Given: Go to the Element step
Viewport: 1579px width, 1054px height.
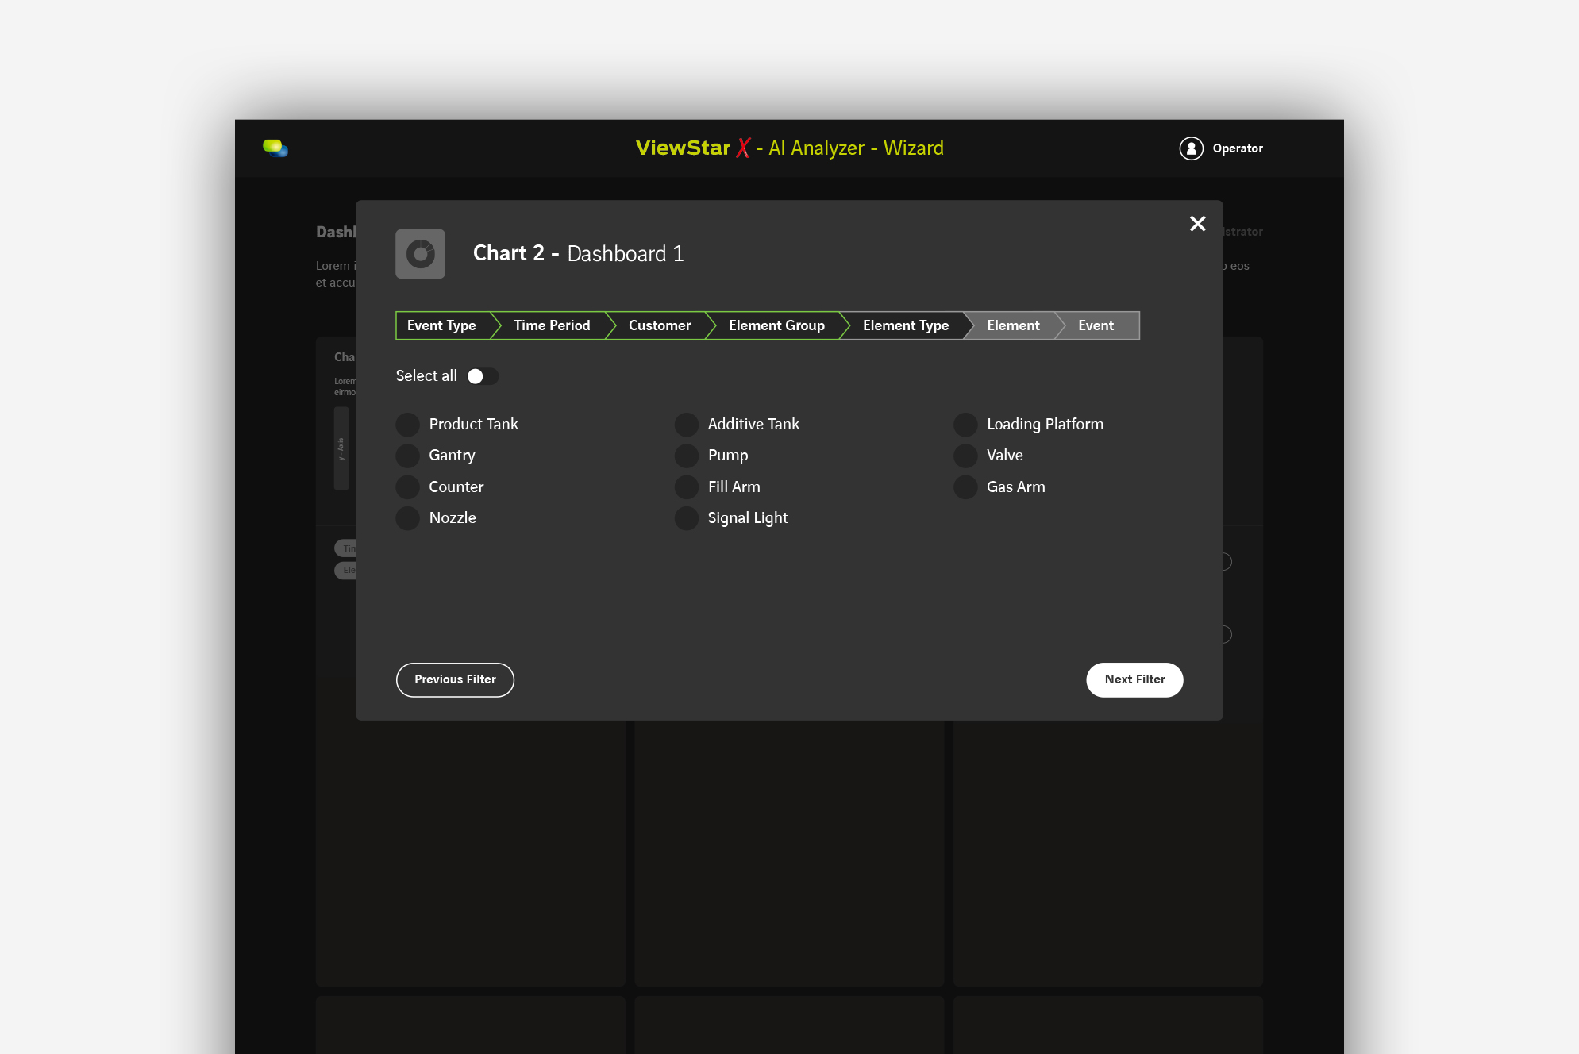Looking at the screenshot, I should (1013, 325).
